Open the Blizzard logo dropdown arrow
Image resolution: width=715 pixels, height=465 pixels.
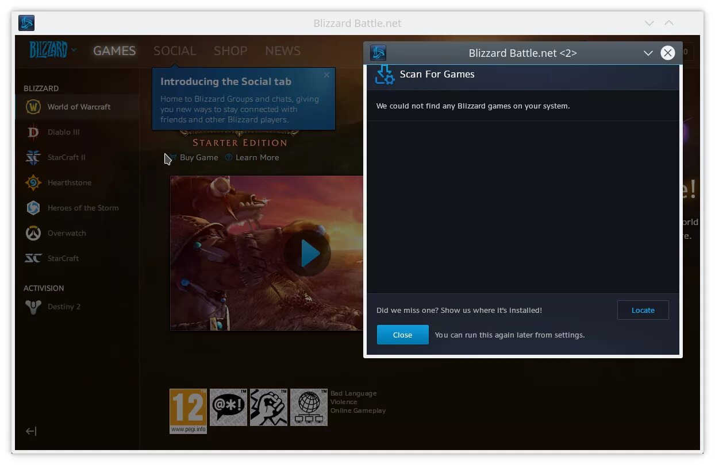pyautogui.click(x=74, y=50)
